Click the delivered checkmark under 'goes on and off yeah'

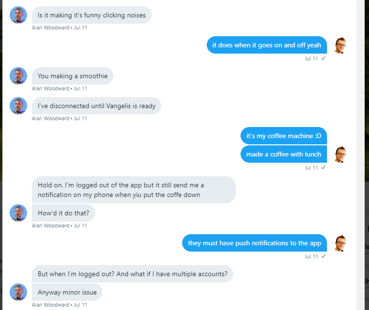[323, 58]
